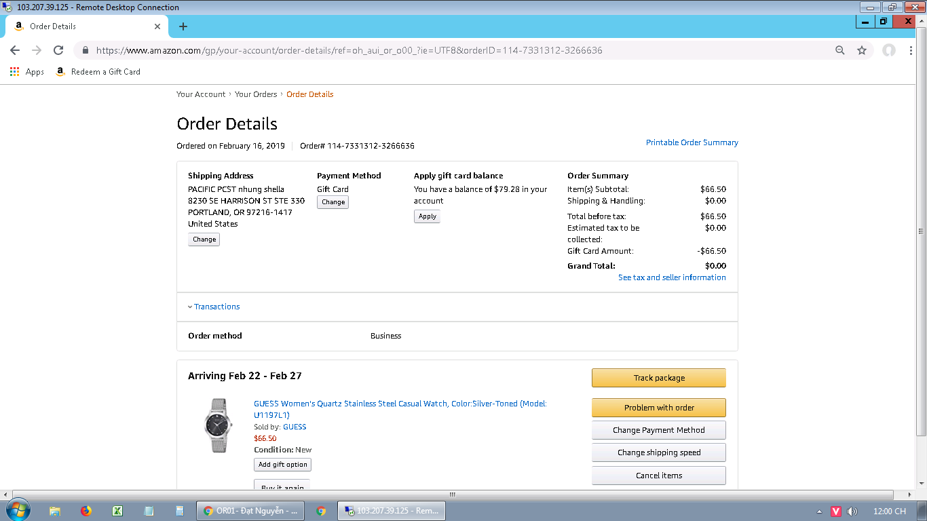The image size is (927, 521).
Task: Open the Apps grid in bookmarks bar
Action: (27, 72)
